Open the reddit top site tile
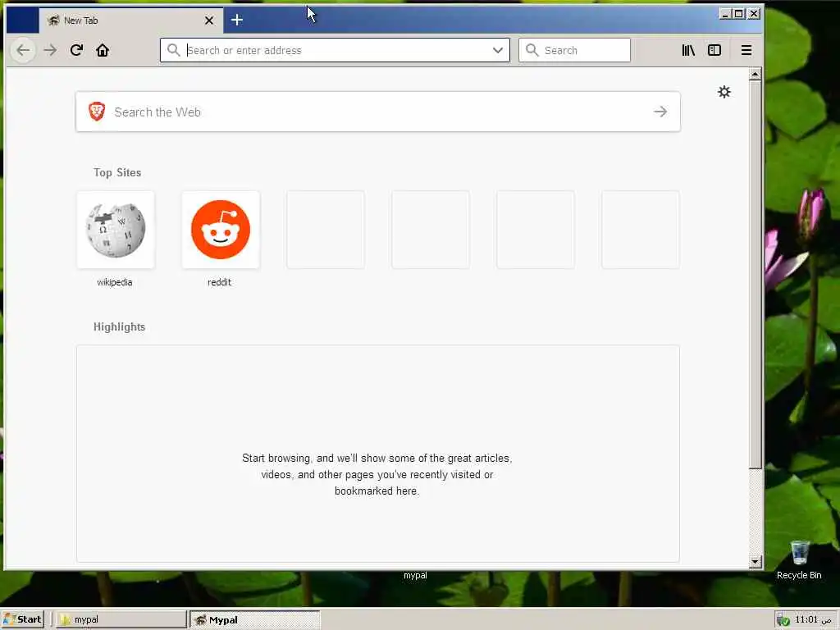This screenshot has width=840, height=630. click(x=221, y=230)
